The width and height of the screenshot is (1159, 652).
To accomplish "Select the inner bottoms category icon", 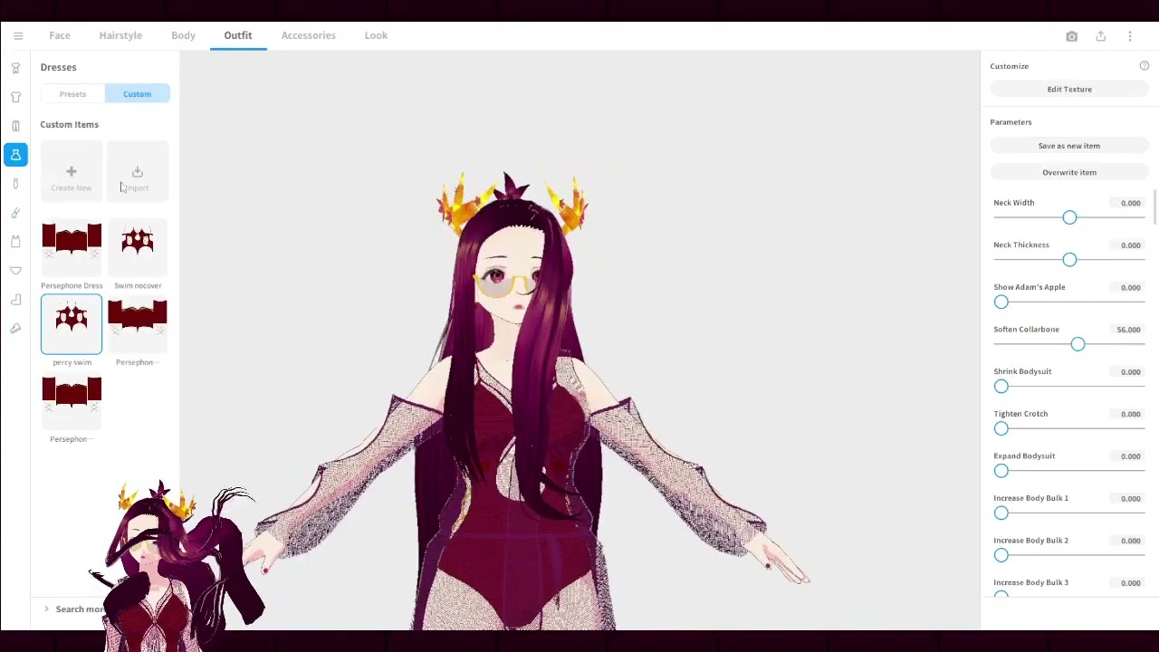I will pos(15,271).
